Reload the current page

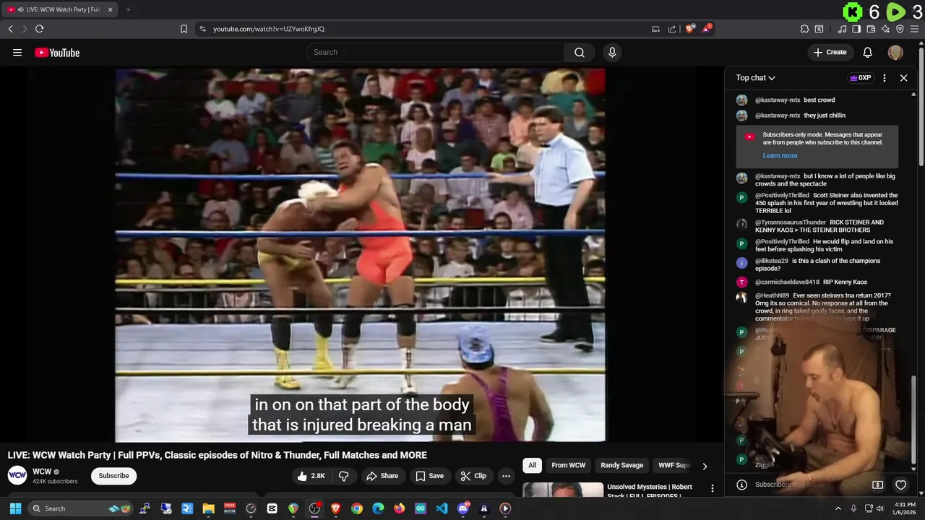tap(39, 29)
